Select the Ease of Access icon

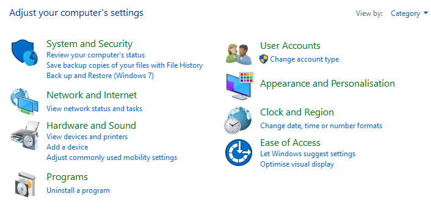click(x=239, y=153)
